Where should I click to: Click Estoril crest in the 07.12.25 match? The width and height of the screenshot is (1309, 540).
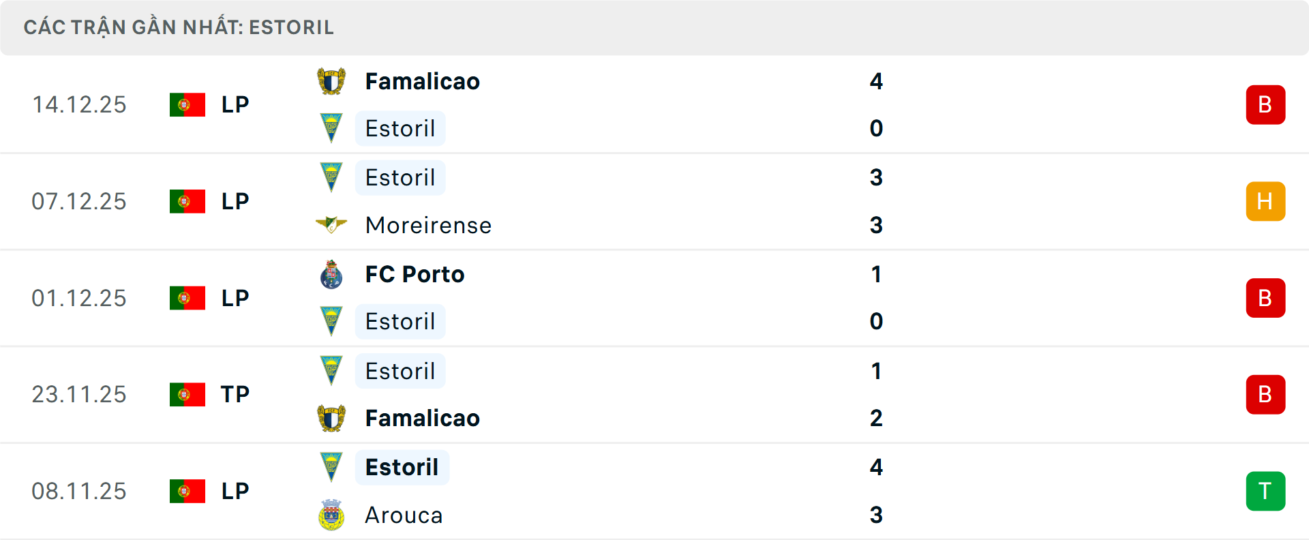coord(331,177)
